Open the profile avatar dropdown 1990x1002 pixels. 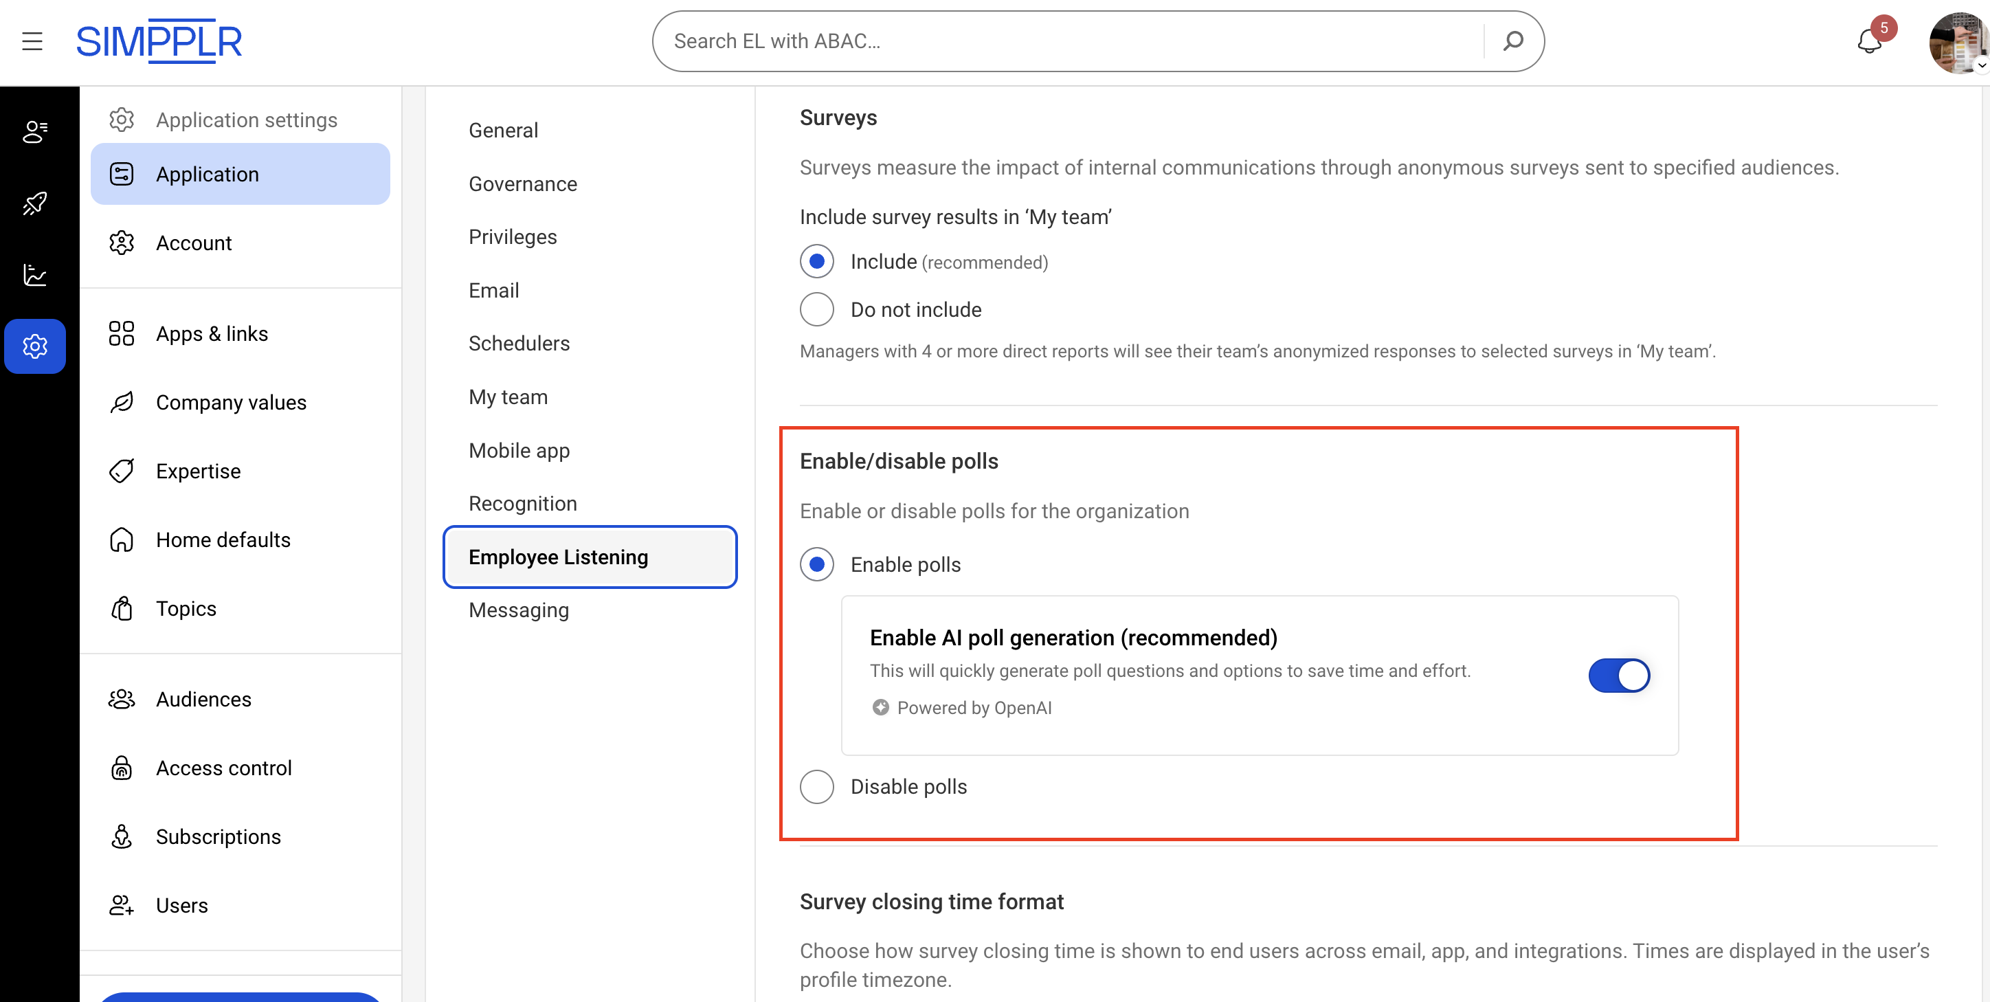pyautogui.click(x=1957, y=43)
